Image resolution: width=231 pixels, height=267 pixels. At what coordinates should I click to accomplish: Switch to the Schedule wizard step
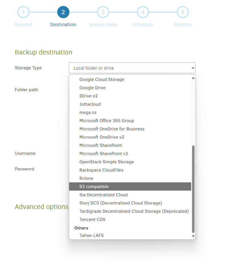[143, 24]
